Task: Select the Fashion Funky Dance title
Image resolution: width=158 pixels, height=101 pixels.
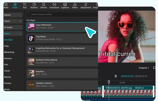Action: click(46, 60)
